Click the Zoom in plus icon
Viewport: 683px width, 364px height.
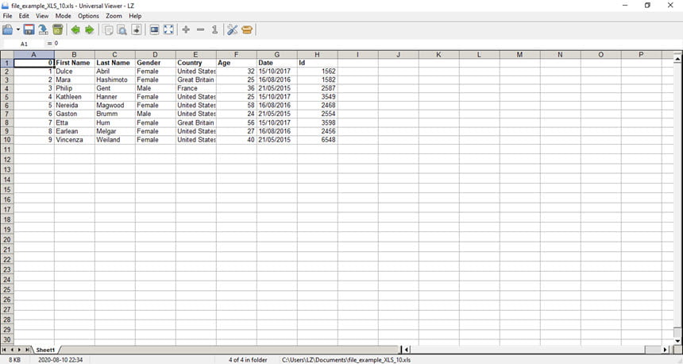pyautogui.click(x=186, y=29)
